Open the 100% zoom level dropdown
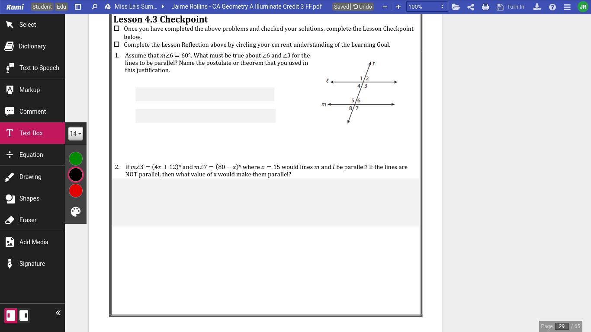This screenshot has width=591, height=332. 426,7
